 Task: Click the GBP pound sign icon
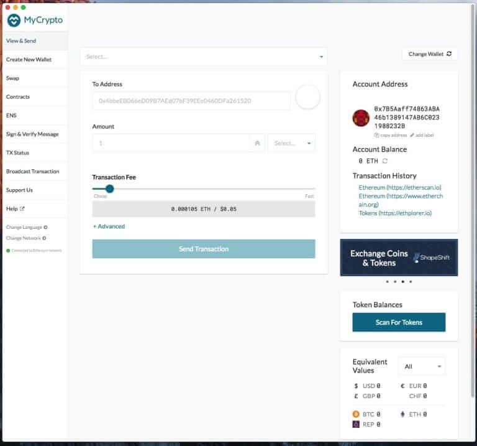[356, 396]
